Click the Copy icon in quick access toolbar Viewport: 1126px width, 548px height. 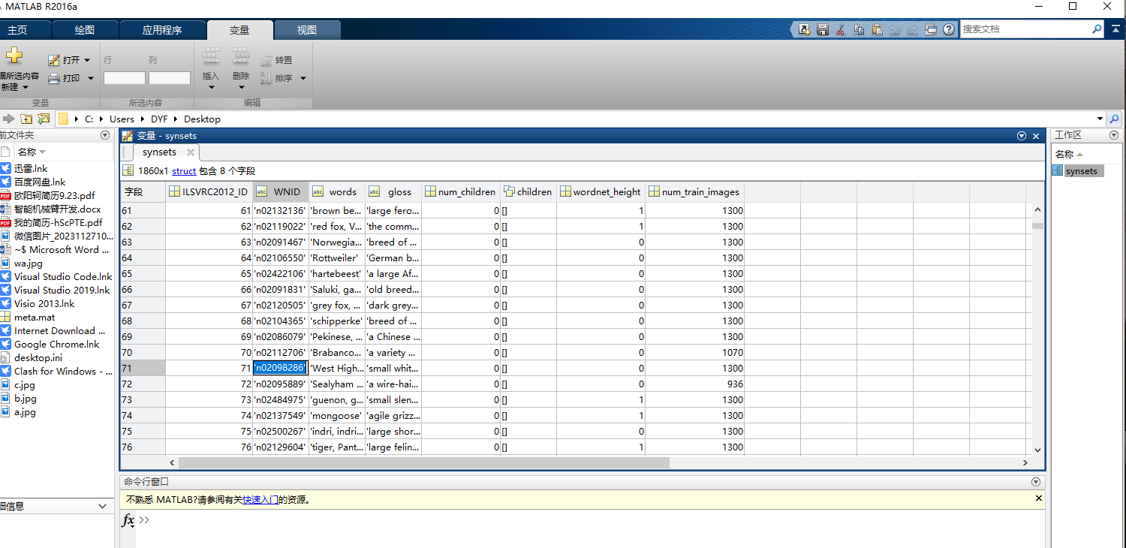(858, 29)
